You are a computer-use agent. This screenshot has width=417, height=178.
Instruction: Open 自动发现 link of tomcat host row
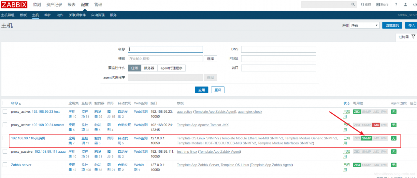[x=124, y=125]
